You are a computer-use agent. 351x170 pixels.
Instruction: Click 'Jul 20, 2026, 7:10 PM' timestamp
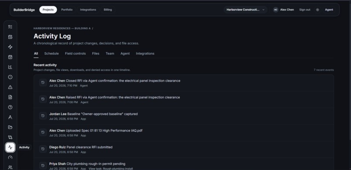63,86
